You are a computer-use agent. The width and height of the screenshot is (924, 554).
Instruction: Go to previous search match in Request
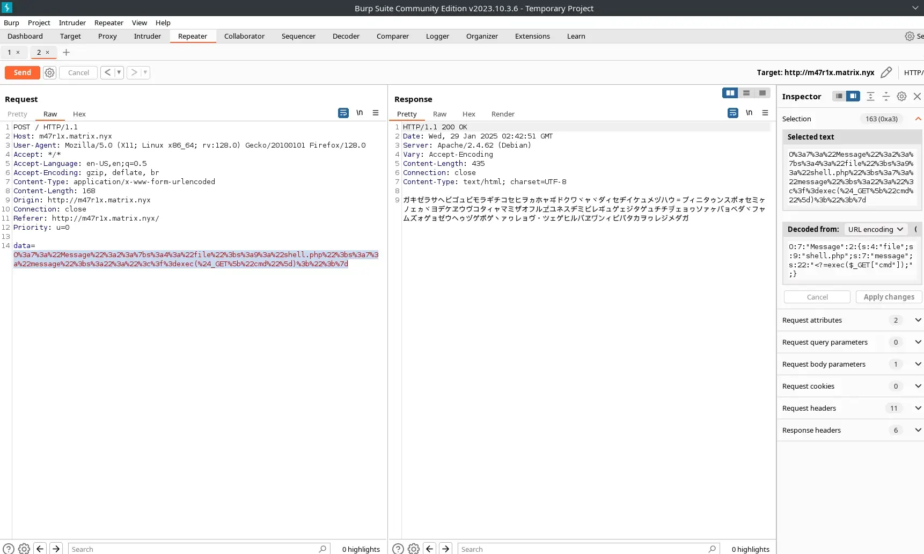click(40, 549)
